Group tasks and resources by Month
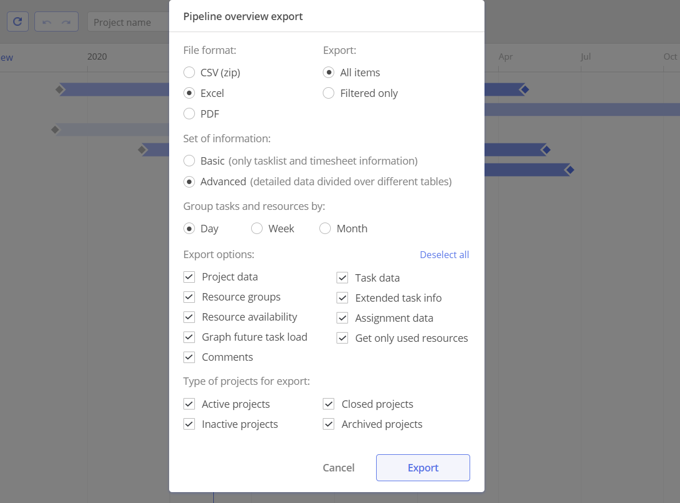Viewport: 680px width, 503px height. click(x=325, y=229)
